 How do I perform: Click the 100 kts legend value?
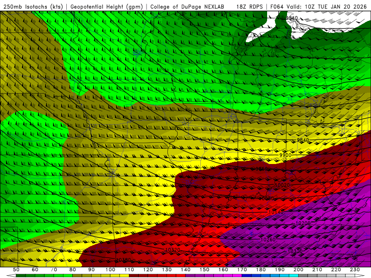coord(110,270)
